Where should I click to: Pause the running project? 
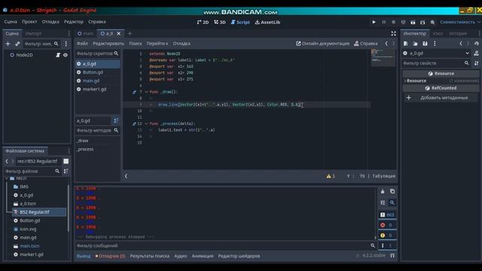click(383, 22)
